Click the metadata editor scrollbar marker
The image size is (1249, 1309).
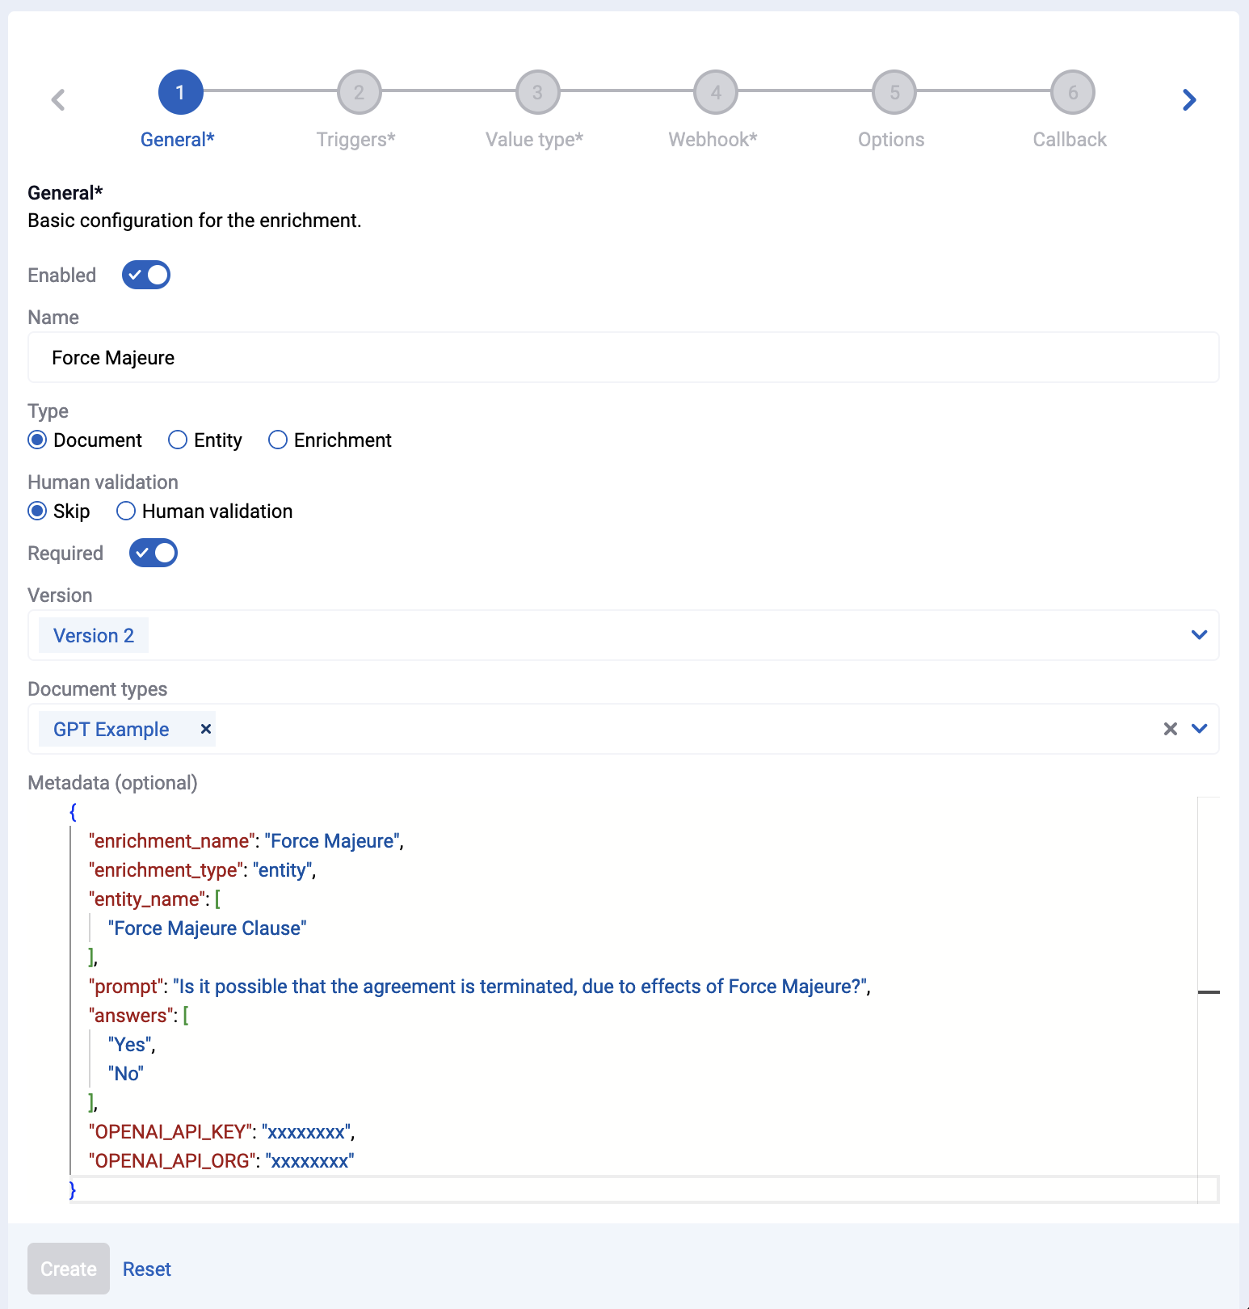point(1209,991)
